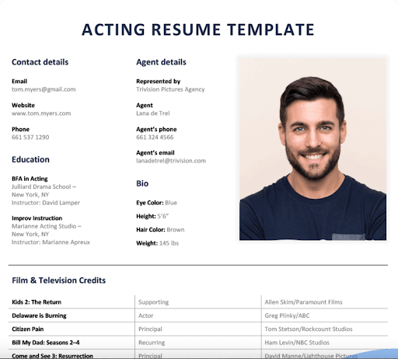Select the BFA in Acting entry
This screenshot has height=359, width=398.
coord(30,179)
